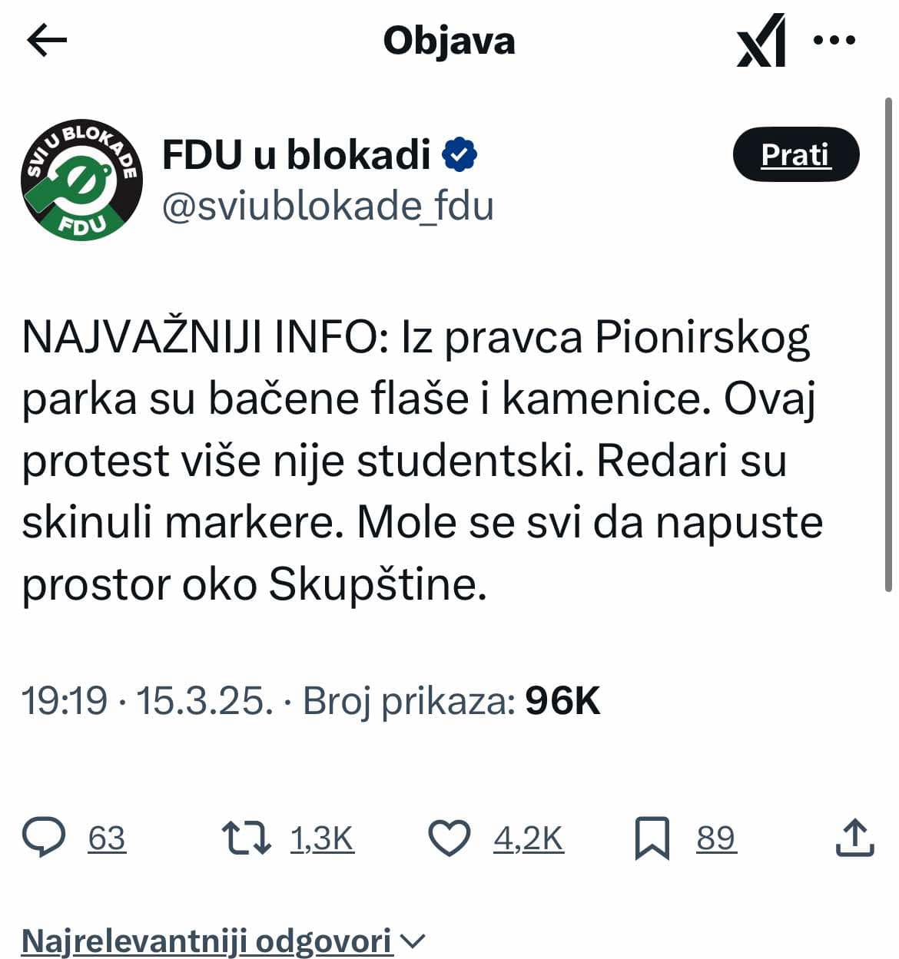View the 4,2K likes list

click(x=529, y=838)
